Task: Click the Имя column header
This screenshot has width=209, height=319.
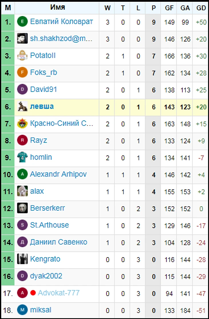Action: click(58, 7)
